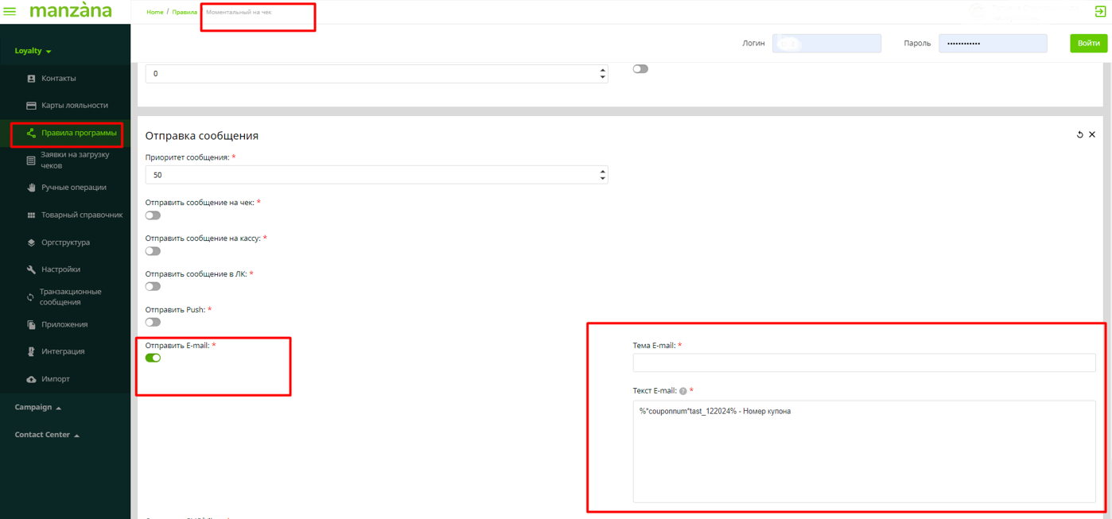The image size is (1112, 519).
Task: Select Правила программы menu item
Action: (78, 133)
